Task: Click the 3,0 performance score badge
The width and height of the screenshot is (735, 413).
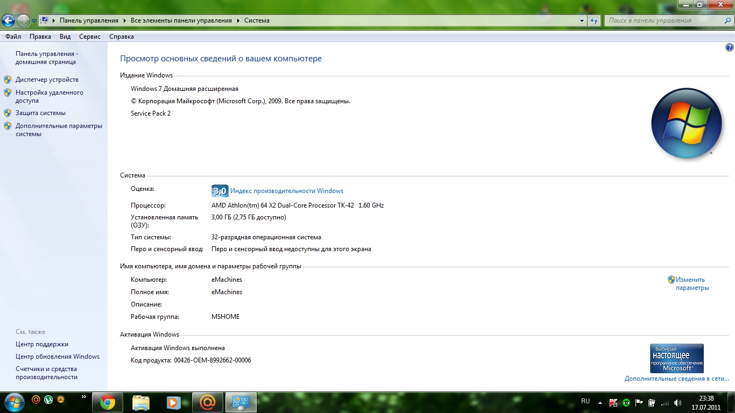Action: (220, 191)
